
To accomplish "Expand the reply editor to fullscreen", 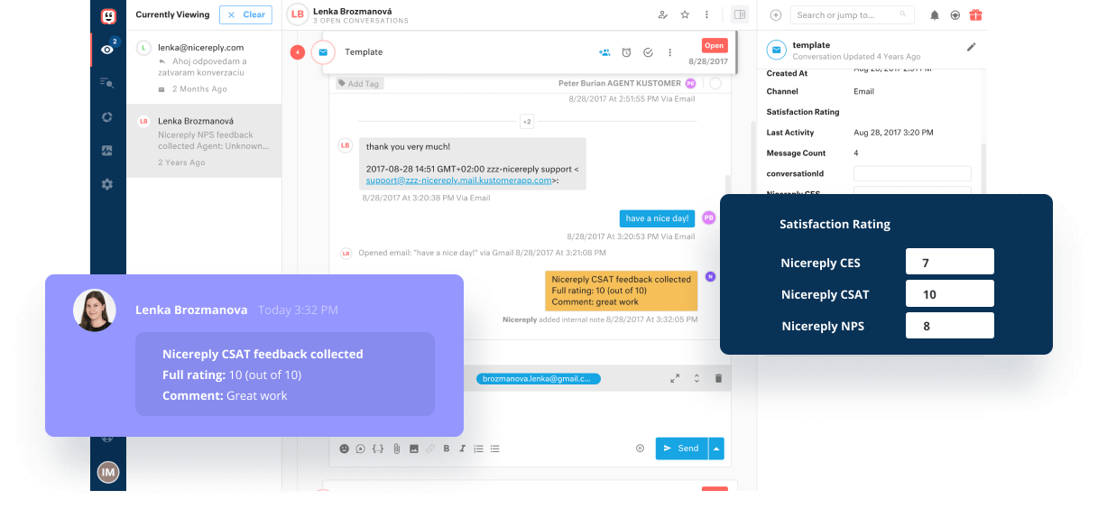I will point(675,379).
